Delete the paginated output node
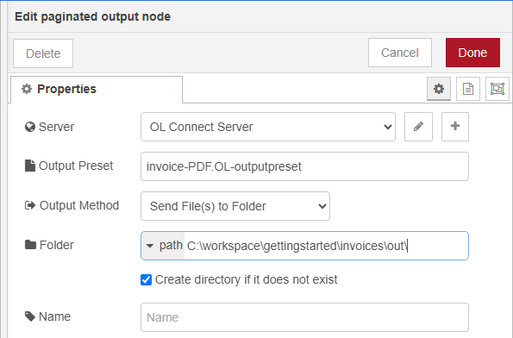 click(x=43, y=53)
